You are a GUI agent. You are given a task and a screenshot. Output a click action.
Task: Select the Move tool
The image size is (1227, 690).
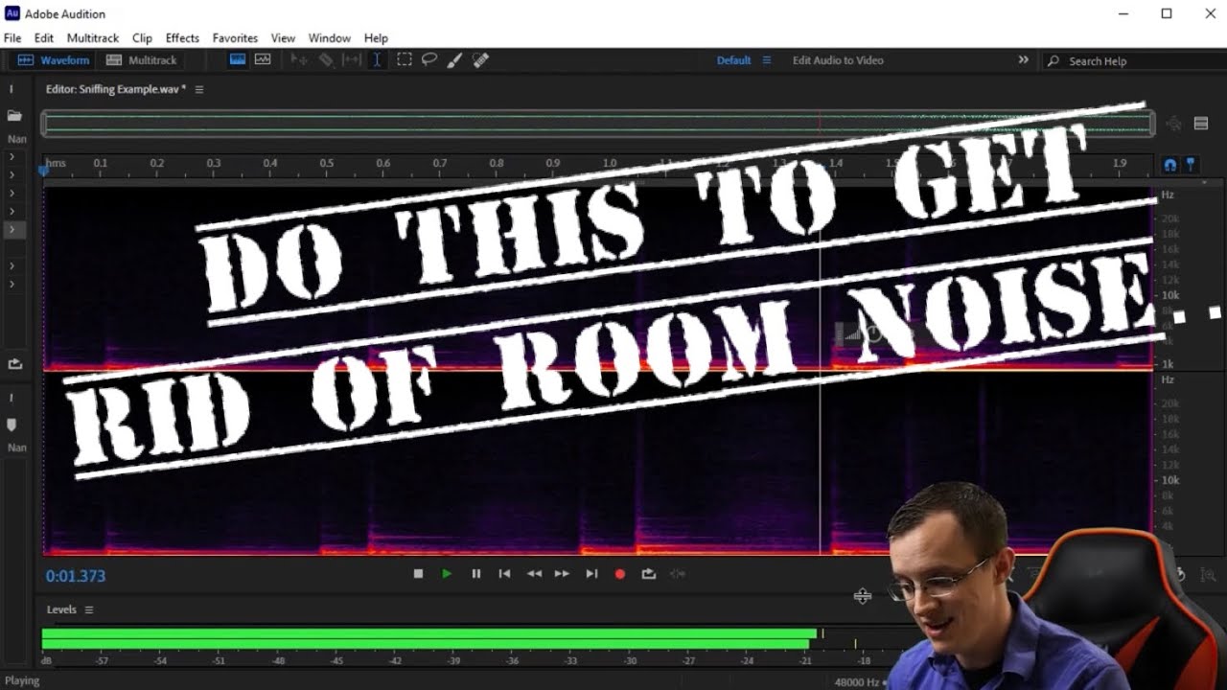click(x=299, y=60)
